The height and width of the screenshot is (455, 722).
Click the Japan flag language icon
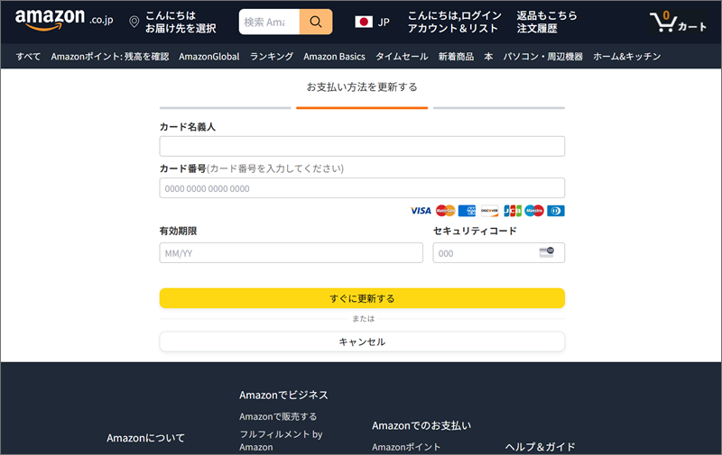pos(364,22)
